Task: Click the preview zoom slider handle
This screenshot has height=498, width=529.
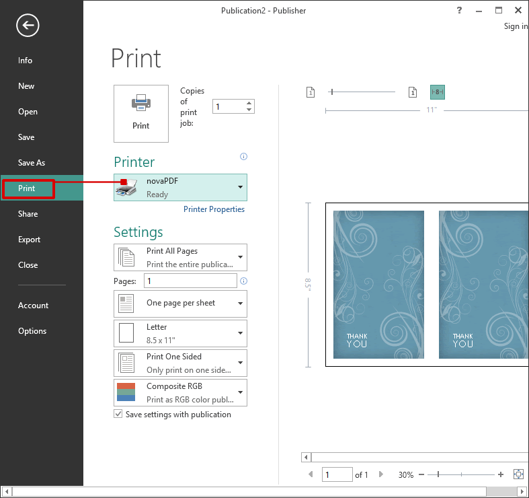Action: coord(438,474)
